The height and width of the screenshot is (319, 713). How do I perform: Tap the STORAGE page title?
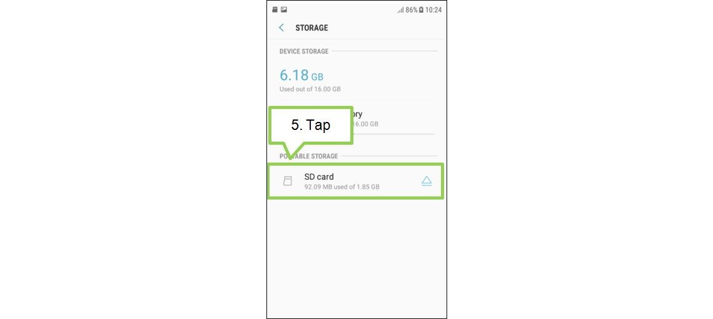311,28
